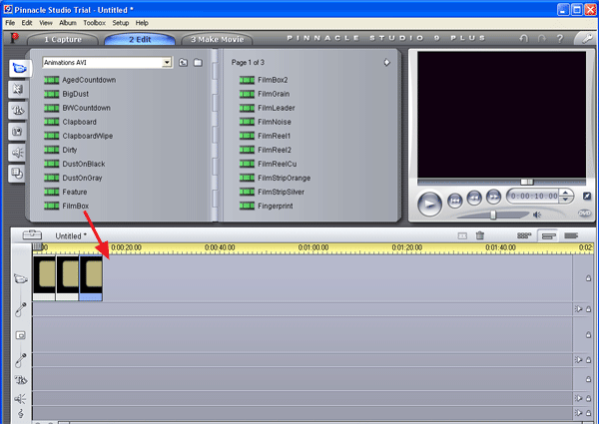
Task: Select the second clip on the video track
Action: (x=68, y=277)
